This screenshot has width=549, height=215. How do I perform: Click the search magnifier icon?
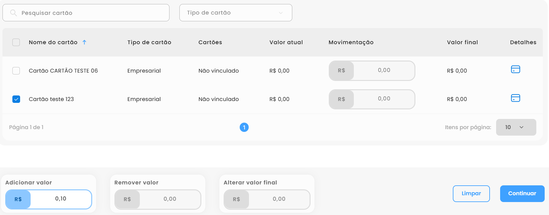[x=13, y=13]
